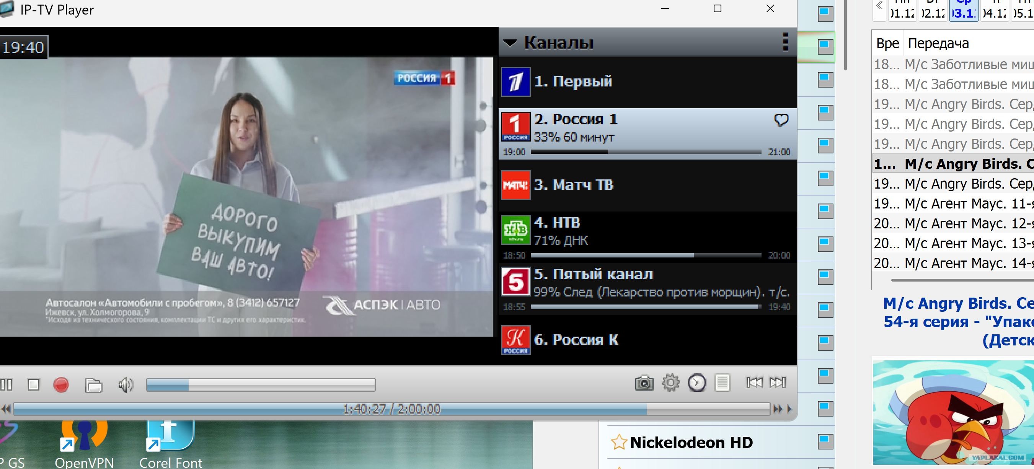Stop playback with the square button

click(34, 384)
